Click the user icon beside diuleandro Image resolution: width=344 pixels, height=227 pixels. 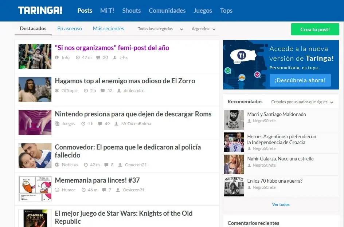[x=119, y=91]
